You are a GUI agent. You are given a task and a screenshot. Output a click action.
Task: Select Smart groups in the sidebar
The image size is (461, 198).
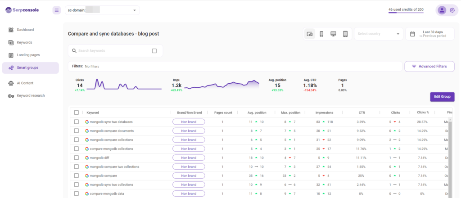[30, 67]
